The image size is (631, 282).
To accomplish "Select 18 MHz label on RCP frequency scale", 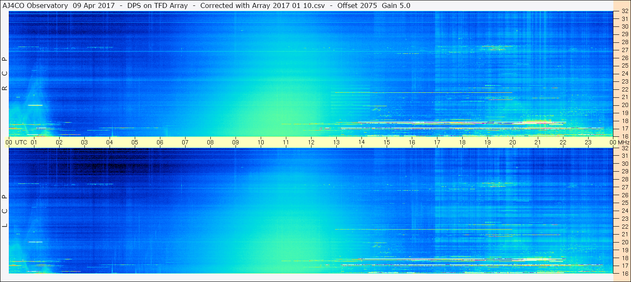I will coord(624,121).
